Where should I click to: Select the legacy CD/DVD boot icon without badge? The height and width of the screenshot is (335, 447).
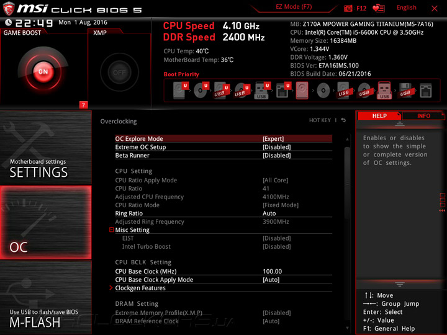click(x=323, y=91)
